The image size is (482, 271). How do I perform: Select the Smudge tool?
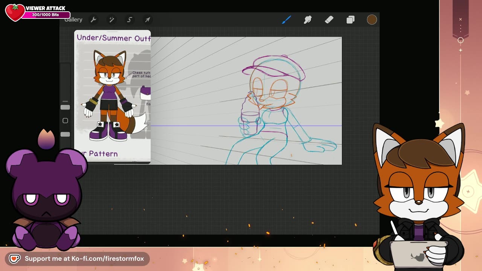tap(308, 20)
